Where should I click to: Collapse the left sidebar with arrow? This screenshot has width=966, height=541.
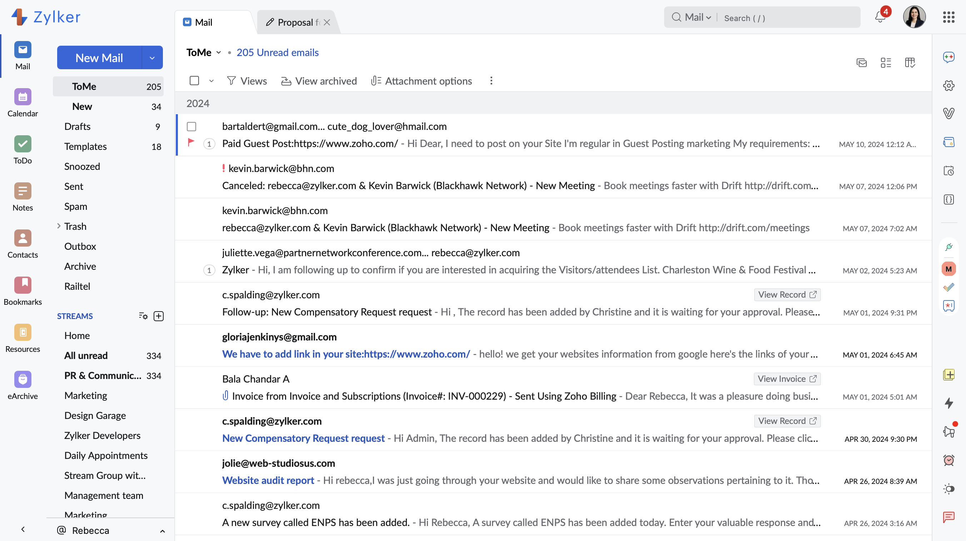click(x=23, y=530)
